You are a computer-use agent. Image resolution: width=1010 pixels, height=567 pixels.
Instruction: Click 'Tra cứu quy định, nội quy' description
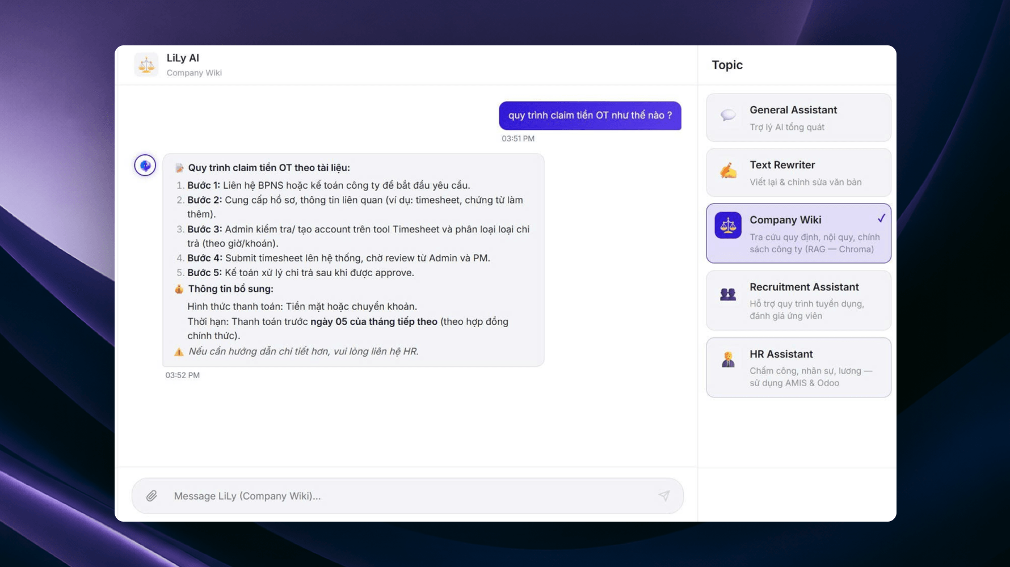pyautogui.click(x=815, y=243)
